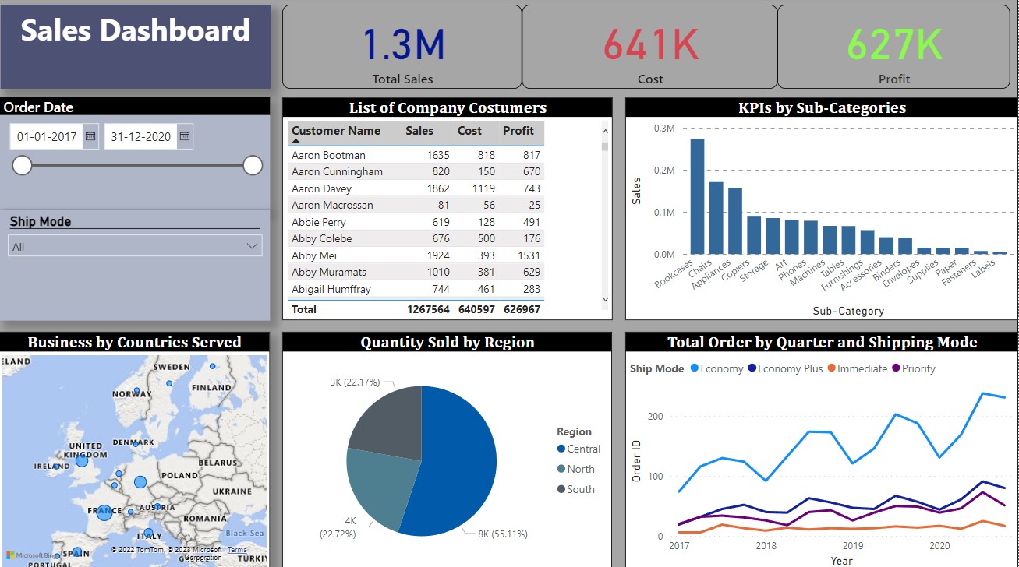1019x567 pixels.
Task: Select the Immediate ship mode legend marker
Action: click(832, 368)
